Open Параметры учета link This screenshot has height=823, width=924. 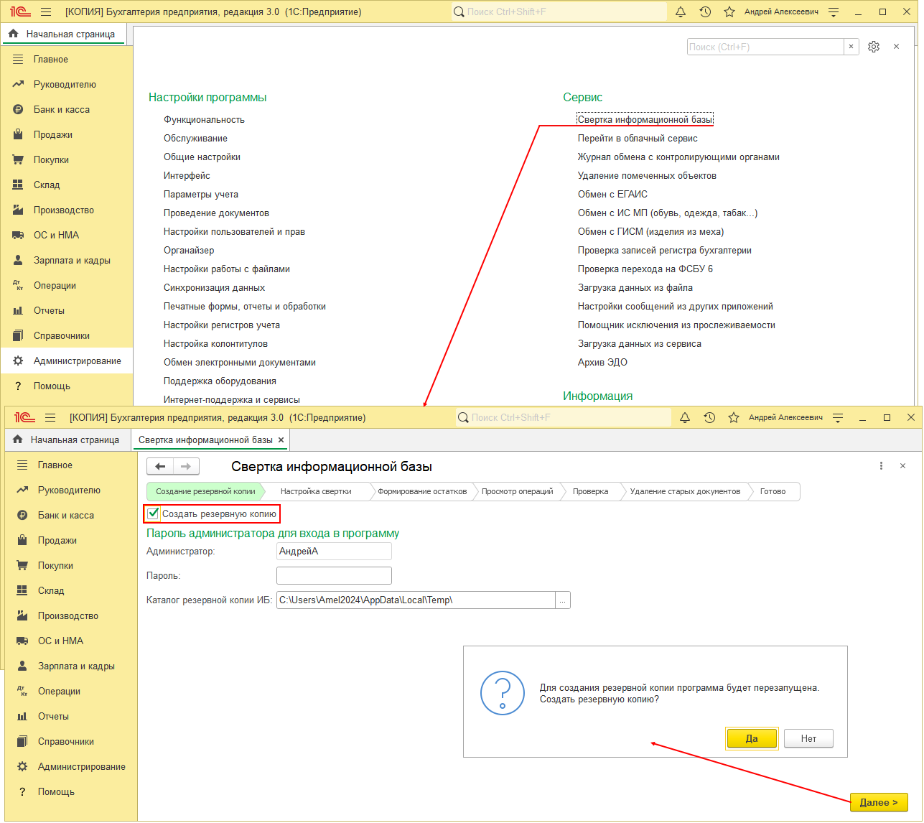pos(201,195)
